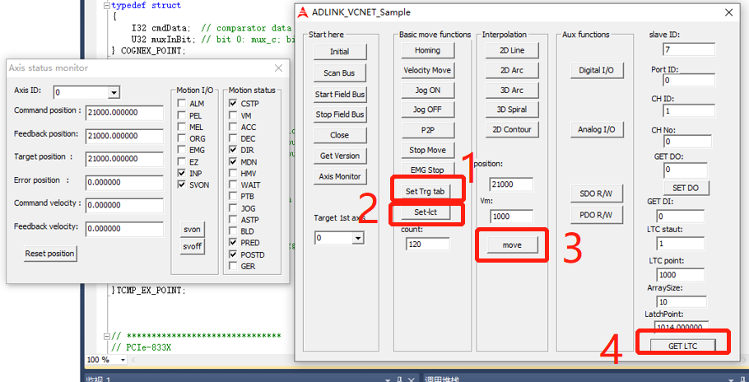This screenshot has width=749, height=382.
Task: Toggle the BLD motion status checkbox
Action: tap(233, 231)
